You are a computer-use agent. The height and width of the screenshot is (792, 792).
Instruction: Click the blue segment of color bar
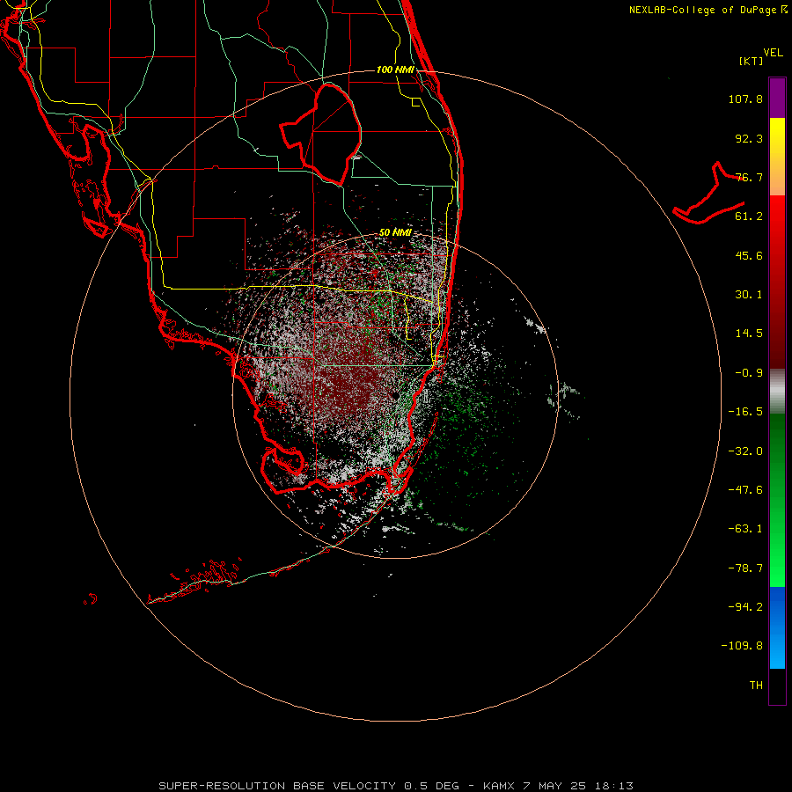coord(777,627)
